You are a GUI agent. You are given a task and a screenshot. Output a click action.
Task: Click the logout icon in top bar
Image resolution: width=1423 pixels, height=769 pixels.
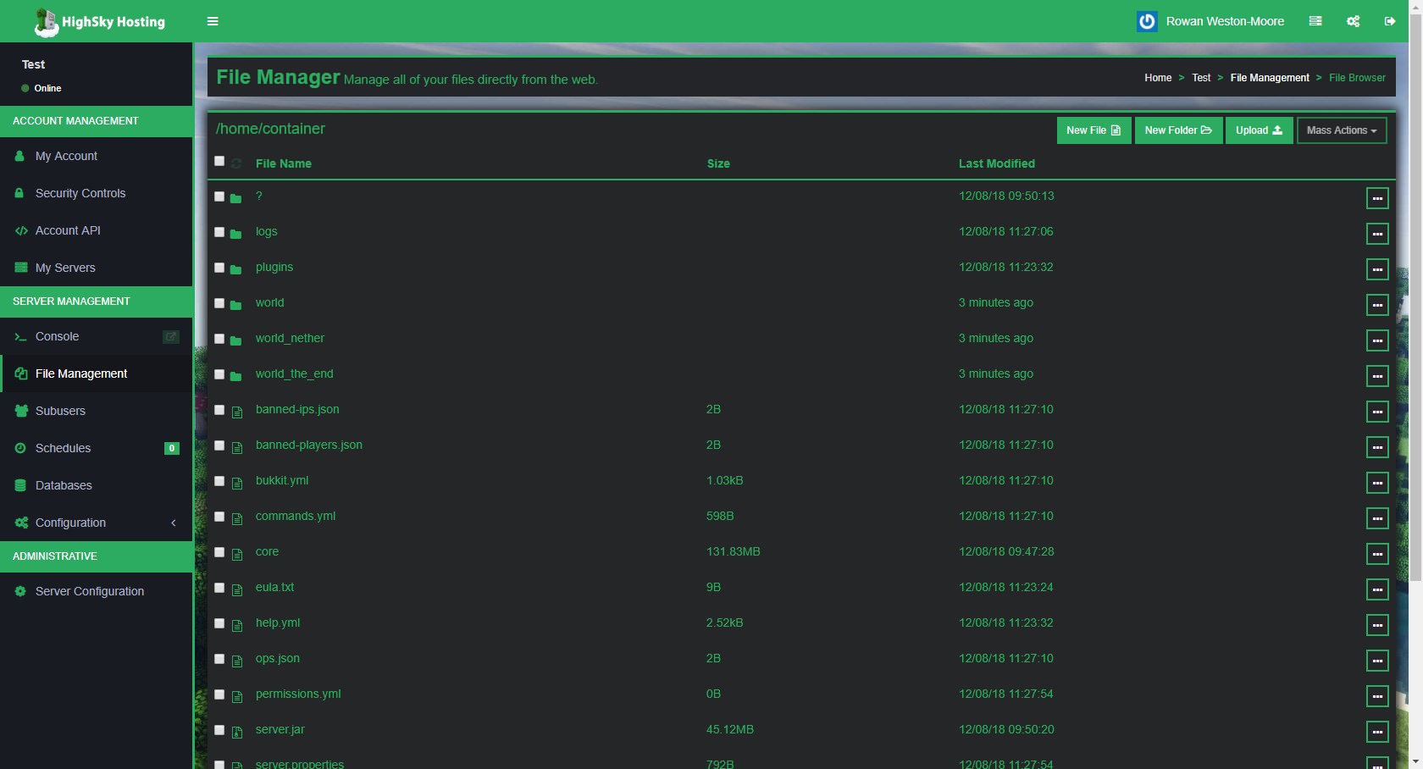1390,21
